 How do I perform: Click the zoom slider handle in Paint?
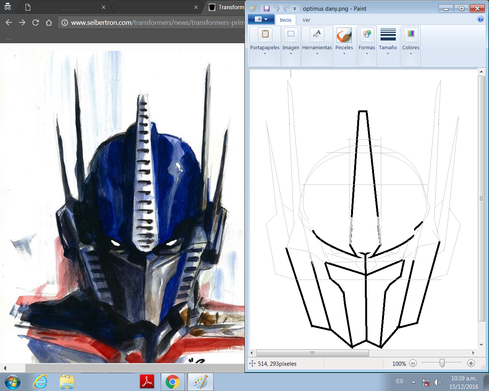[442, 364]
